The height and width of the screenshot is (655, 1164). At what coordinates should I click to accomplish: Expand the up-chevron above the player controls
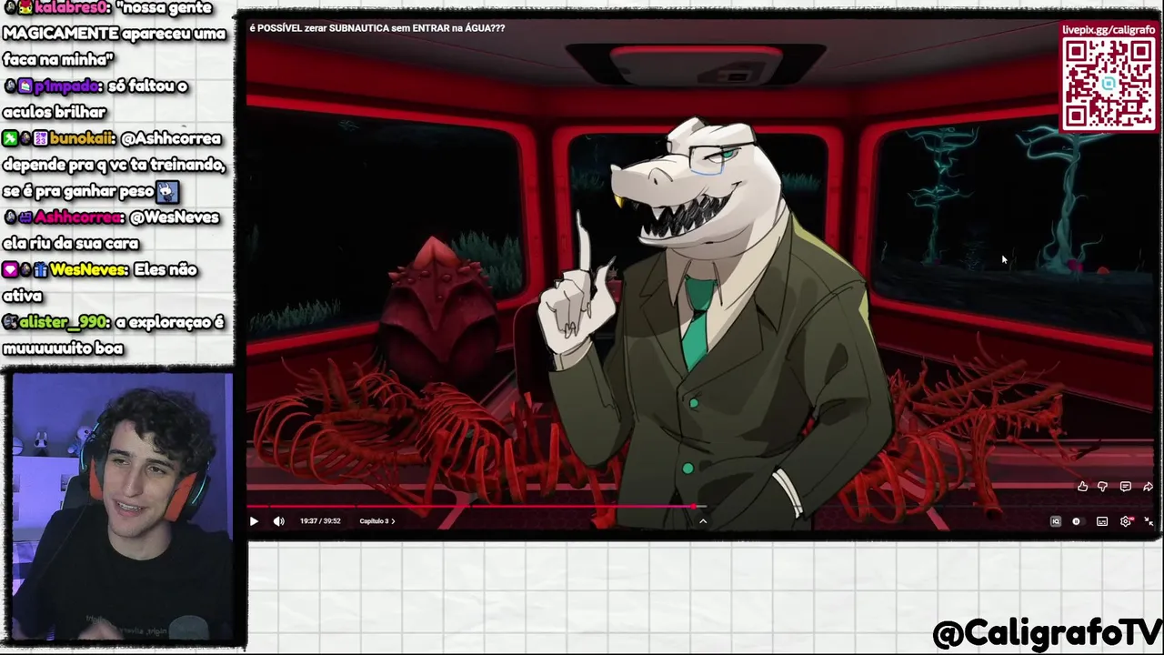coord(703,521)
